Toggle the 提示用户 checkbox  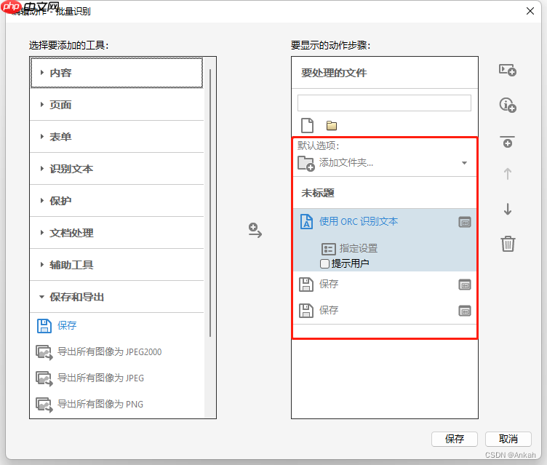click(324, 263)
